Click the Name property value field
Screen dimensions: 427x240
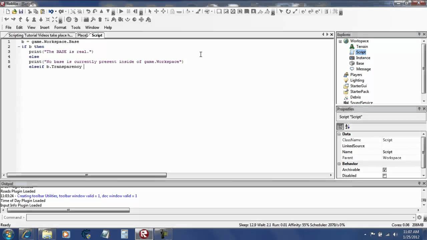tap(402, 152)
